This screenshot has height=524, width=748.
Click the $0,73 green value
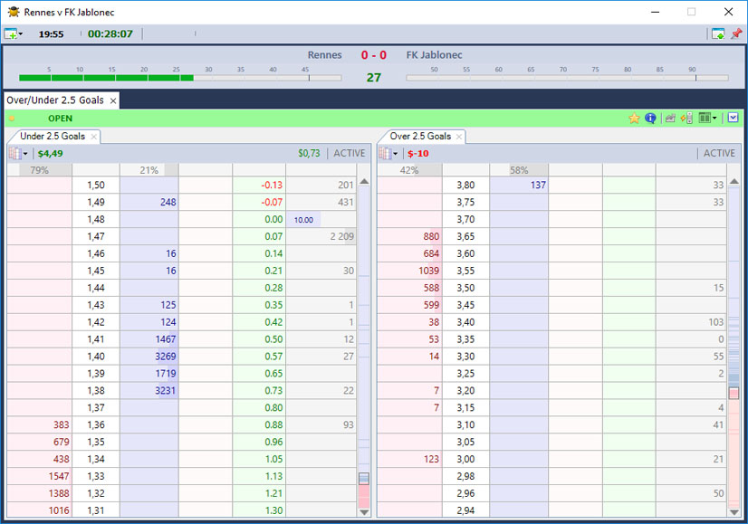coord(309,153)
